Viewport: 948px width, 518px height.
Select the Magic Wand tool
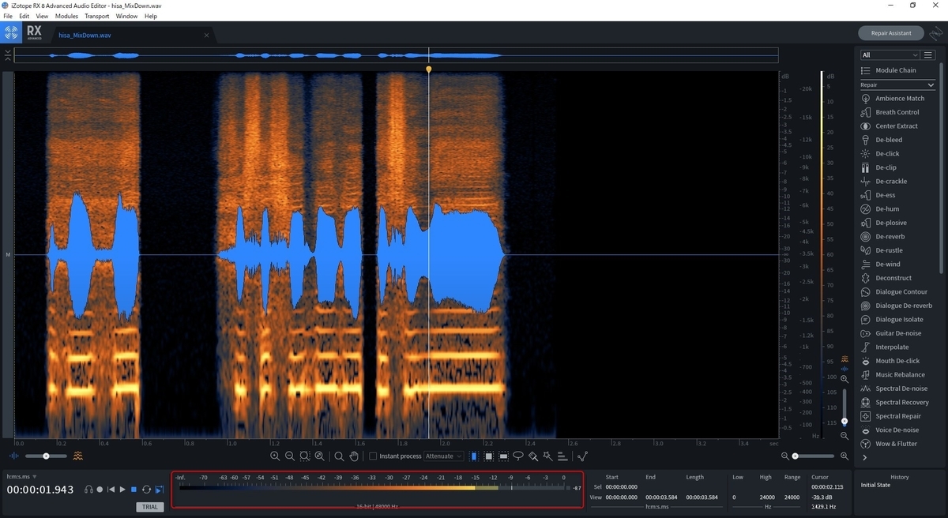click(x=547, y=456)
